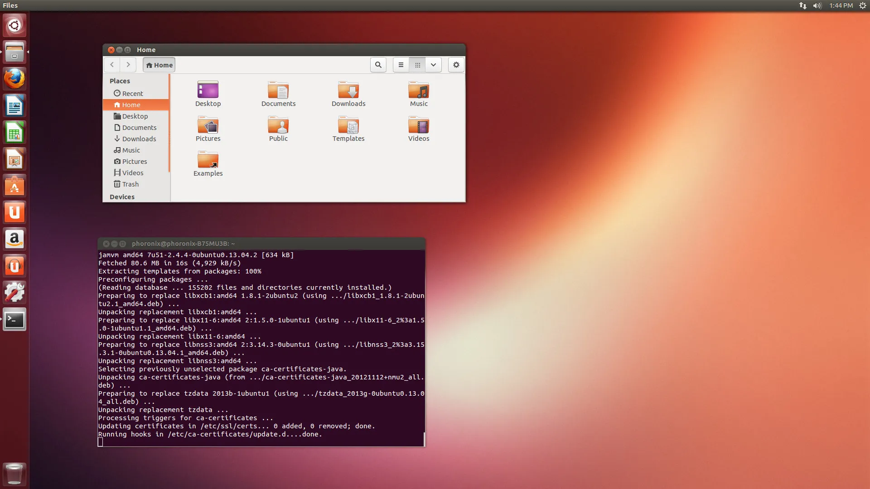Image resolution: width=870 pixels, height=489 pixels.
Task: Navigate back in file manager
Action: pyautogui.click(x=112, y=64)
